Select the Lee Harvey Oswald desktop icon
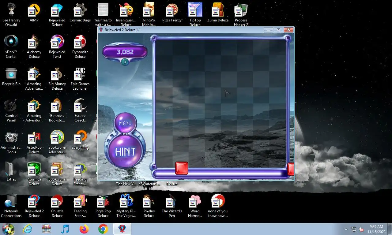Screen dimensions: 392x235 (x=11, y=14)
